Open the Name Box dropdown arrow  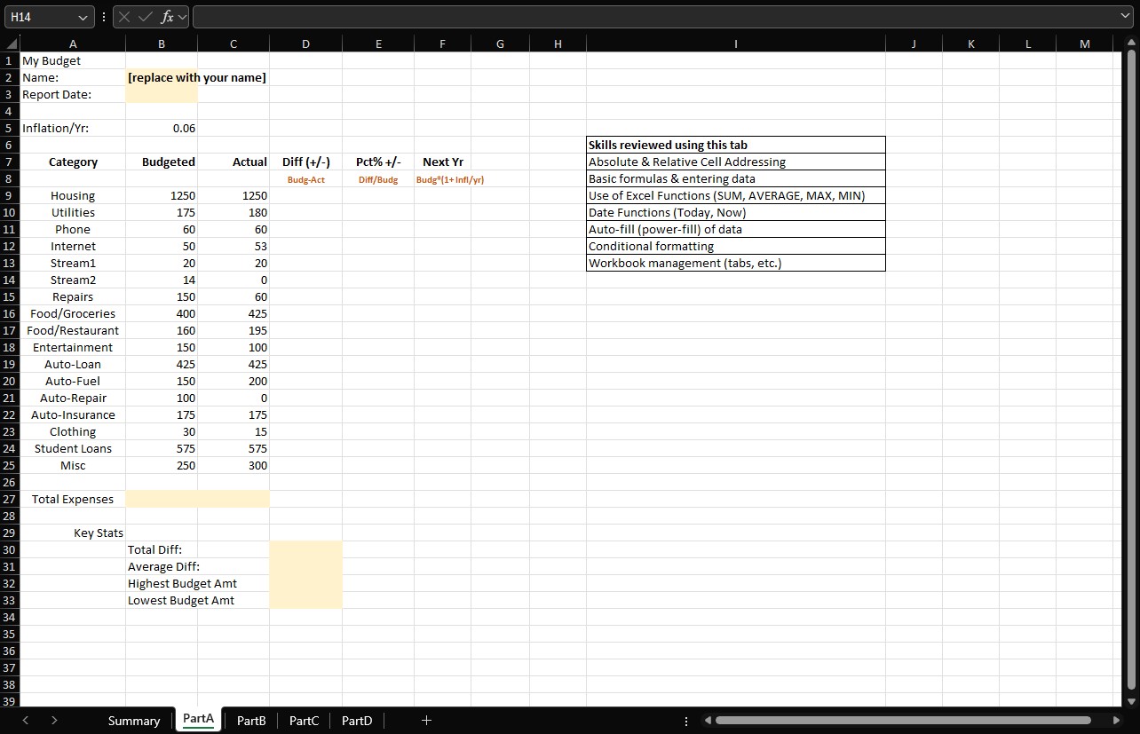[82, 17]
